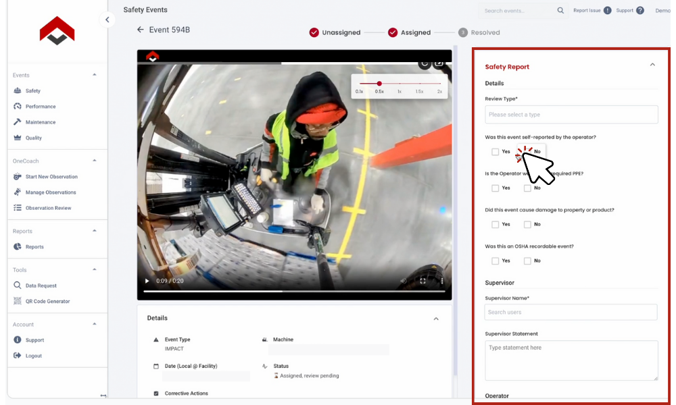Open the Account section menu
The height and width of the screenshot is (405, 676).
(x=23, y=324)
